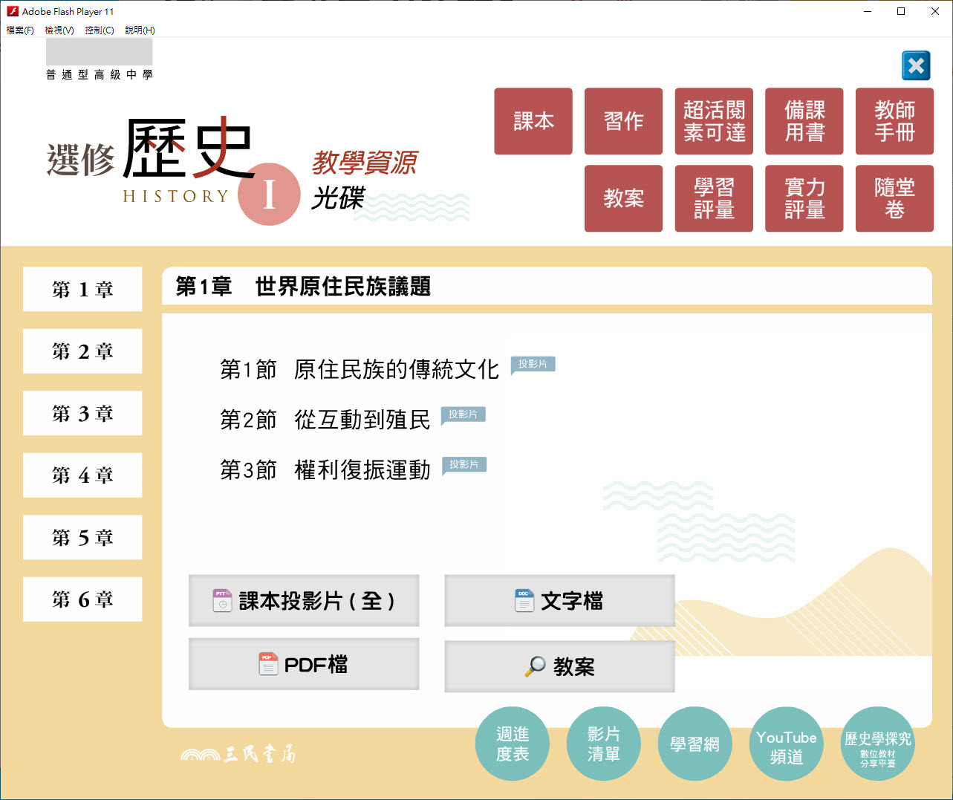Open 投影片 badge for 第1節

(533, 364)
